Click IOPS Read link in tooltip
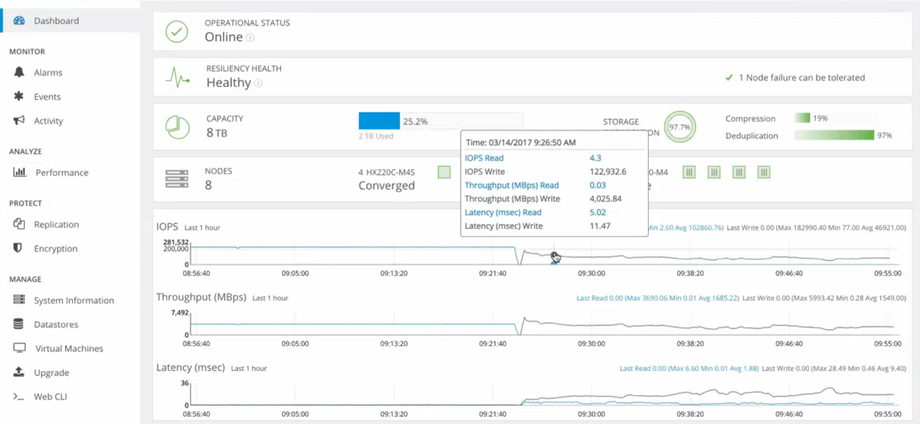 point(484,158)
